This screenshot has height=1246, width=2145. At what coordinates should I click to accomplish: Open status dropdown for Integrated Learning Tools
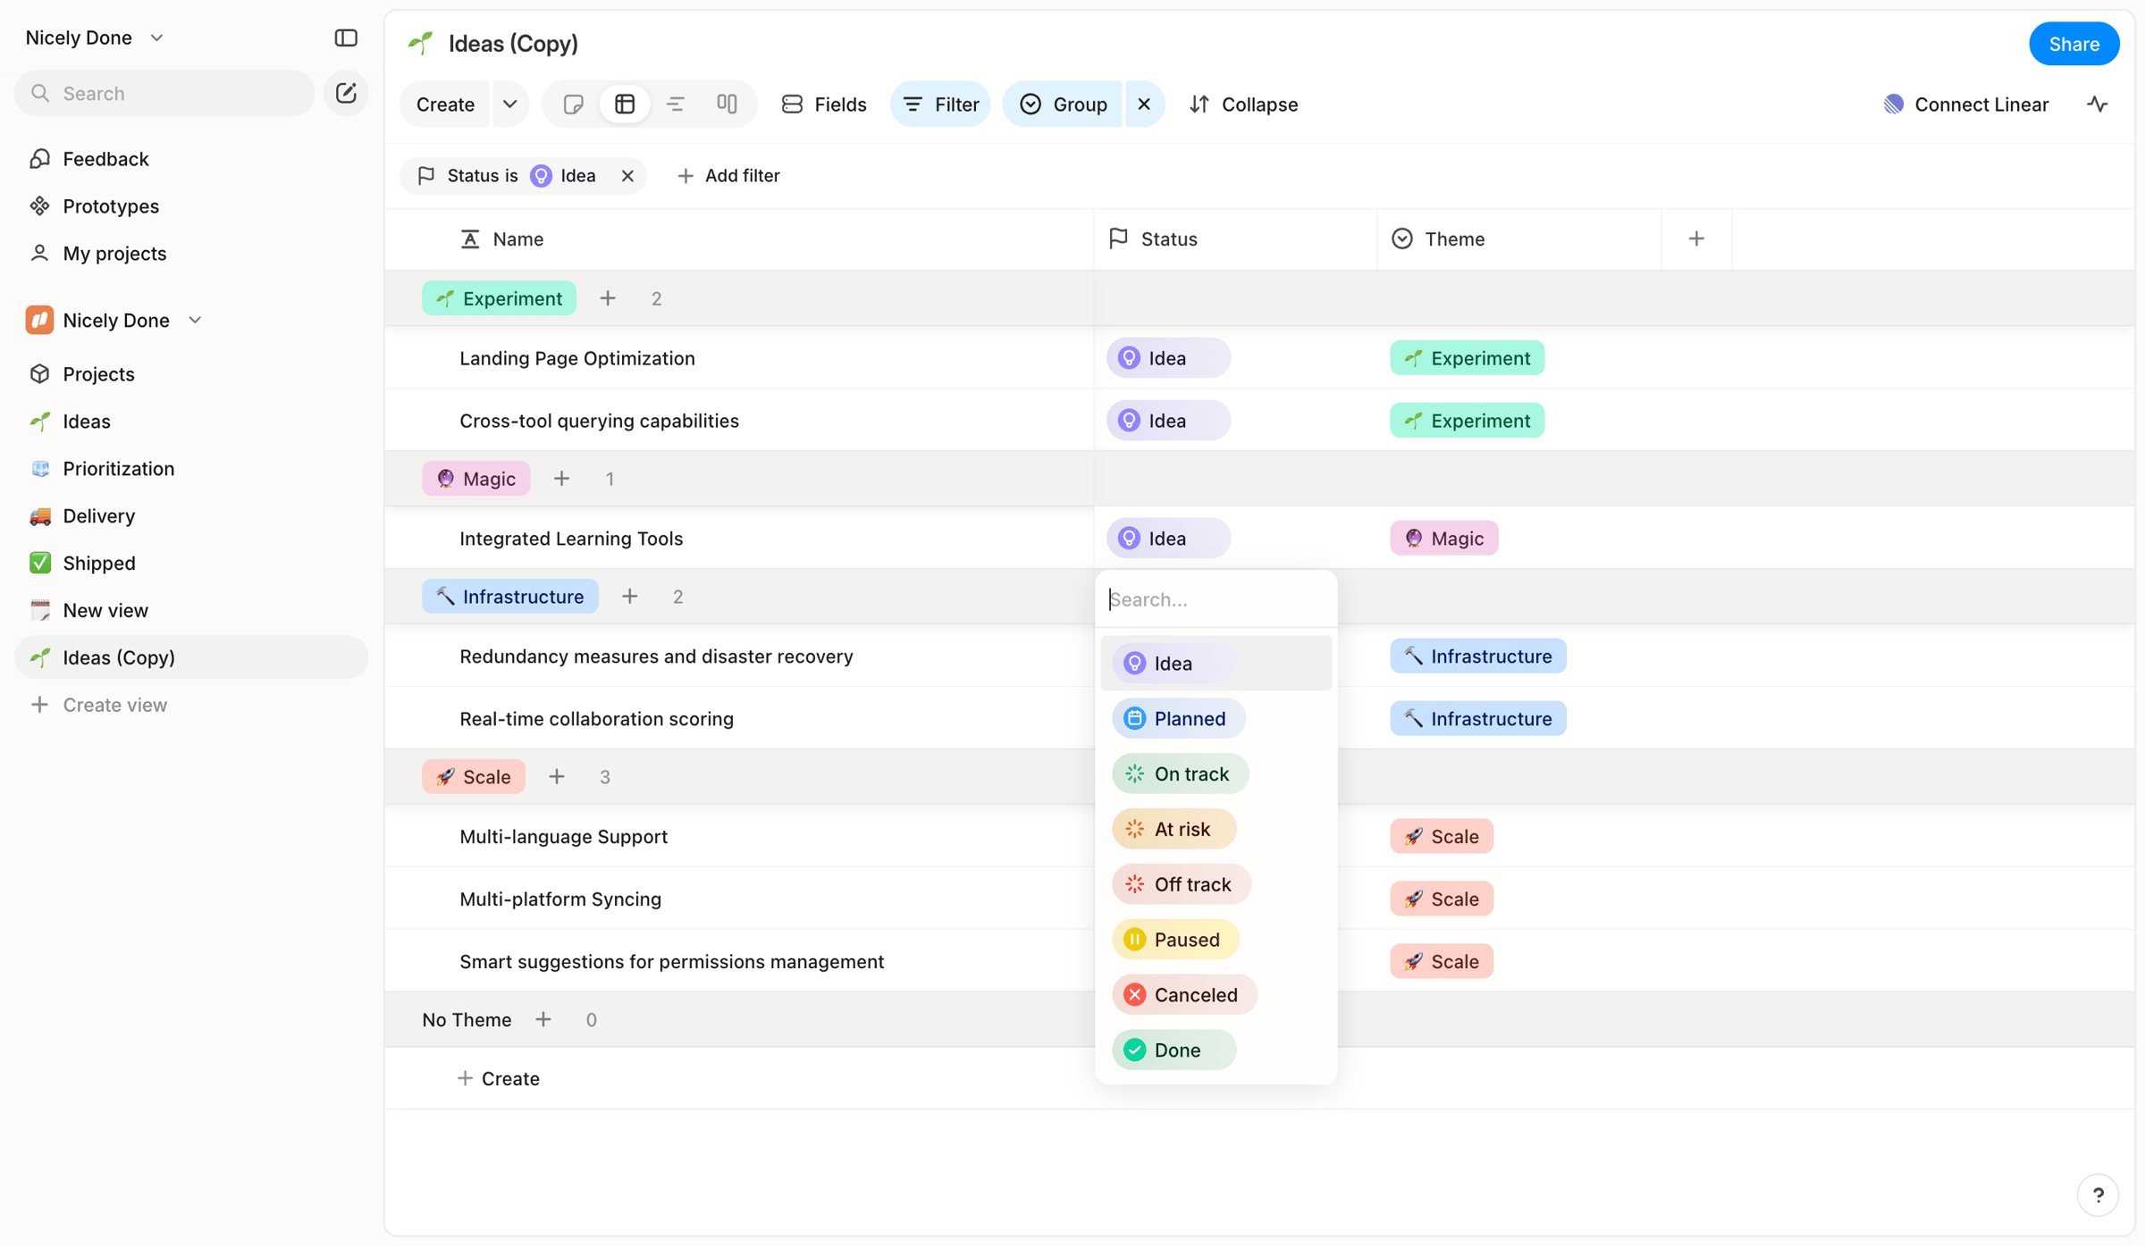pyautogui.click(x=1168, y=539)
